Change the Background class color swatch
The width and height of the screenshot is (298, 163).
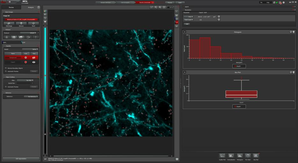coord(26,58)
